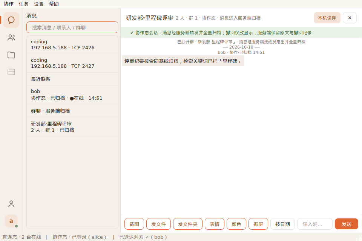Click the 振屏 shake button

pyautogui.click(x=258, y=224)
